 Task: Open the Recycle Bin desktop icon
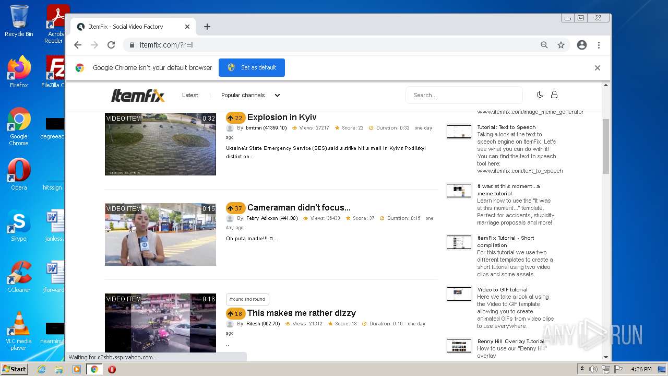[x=19, y=21]
